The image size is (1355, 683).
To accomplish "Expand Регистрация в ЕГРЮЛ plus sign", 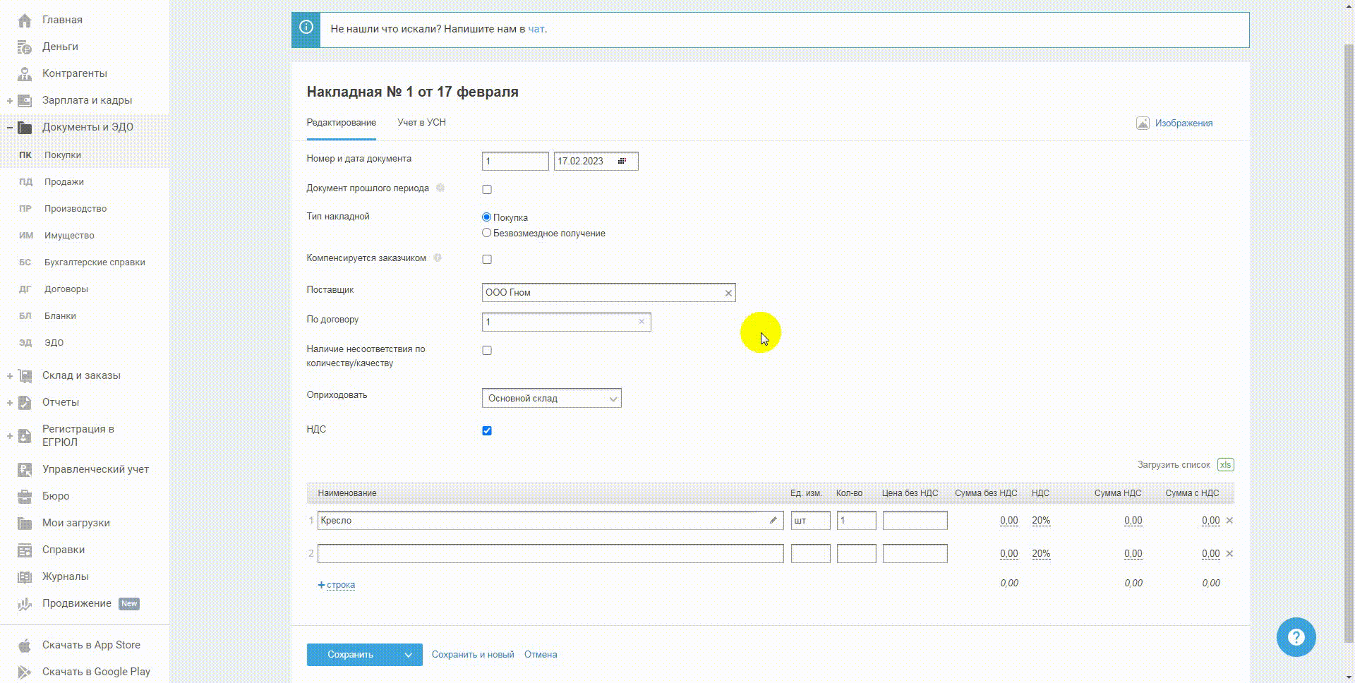I will (x=10, y=436).
